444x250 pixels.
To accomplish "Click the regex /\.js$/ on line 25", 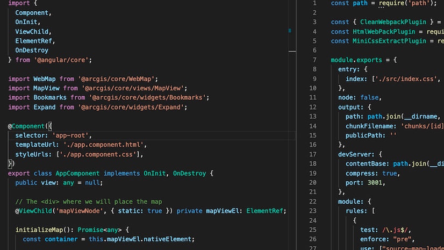I will [395, 230].
